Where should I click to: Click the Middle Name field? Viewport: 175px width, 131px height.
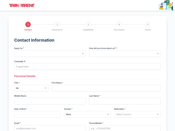tap(50, 101)
